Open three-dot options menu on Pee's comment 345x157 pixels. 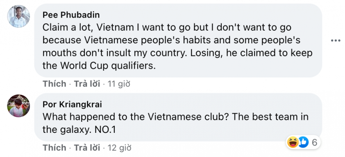(x=336, y=40)
